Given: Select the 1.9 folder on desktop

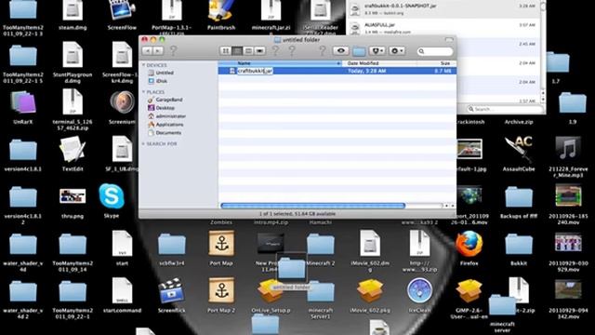Looking at the screenshot, I should pyautogui.click(x=573, y=103).
